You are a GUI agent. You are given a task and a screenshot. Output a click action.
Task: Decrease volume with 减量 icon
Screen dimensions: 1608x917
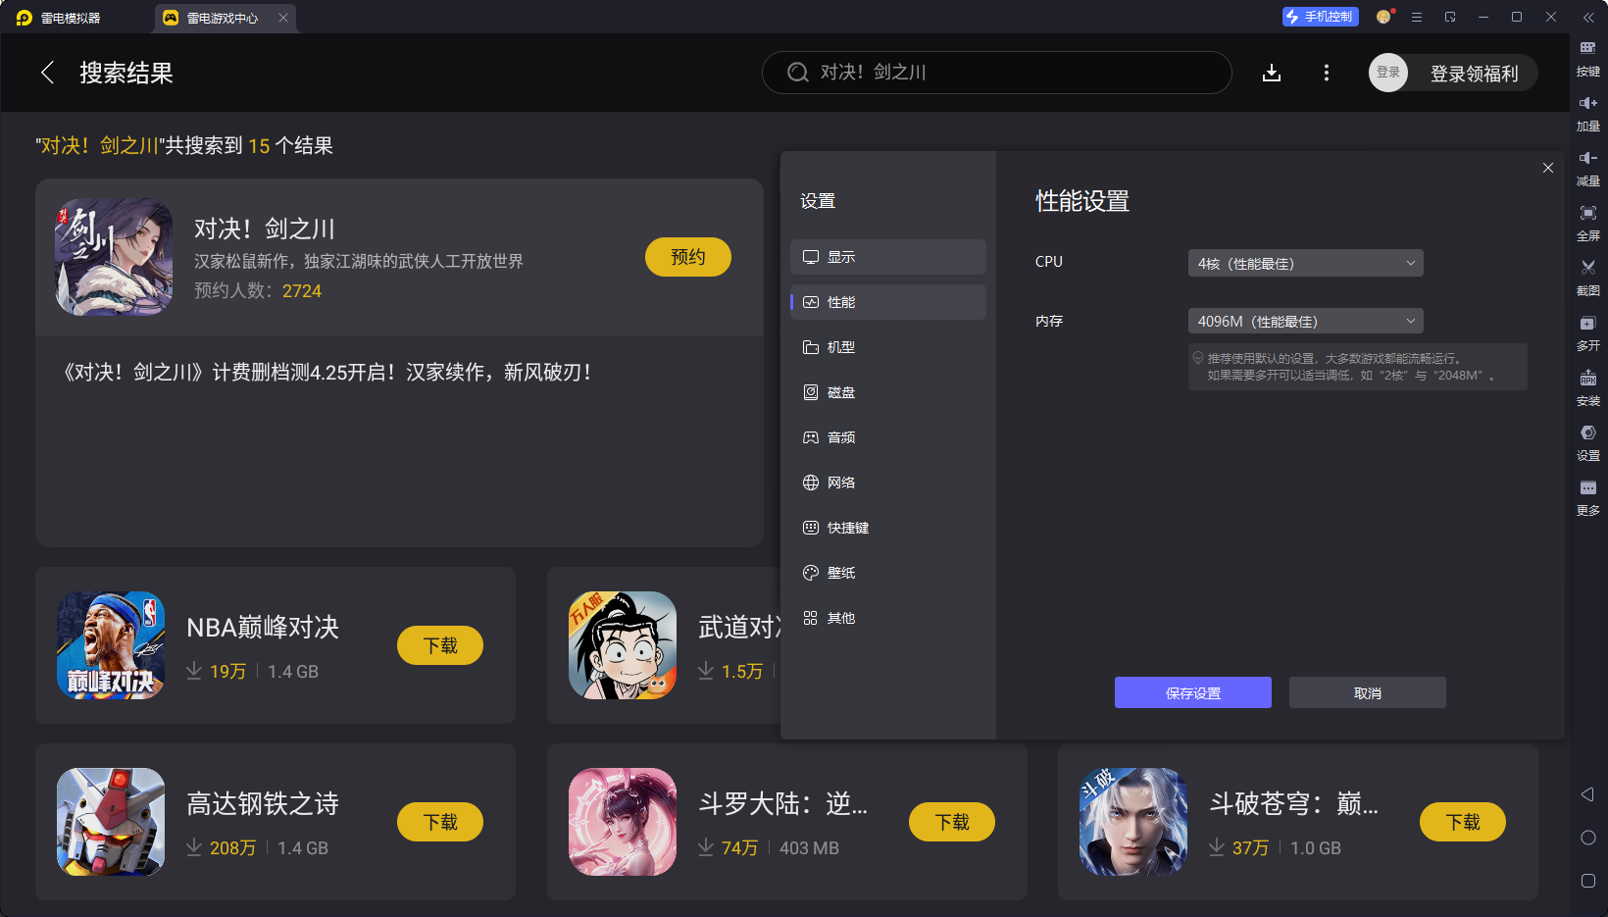pyautogui.click(x=1587, y=168)
